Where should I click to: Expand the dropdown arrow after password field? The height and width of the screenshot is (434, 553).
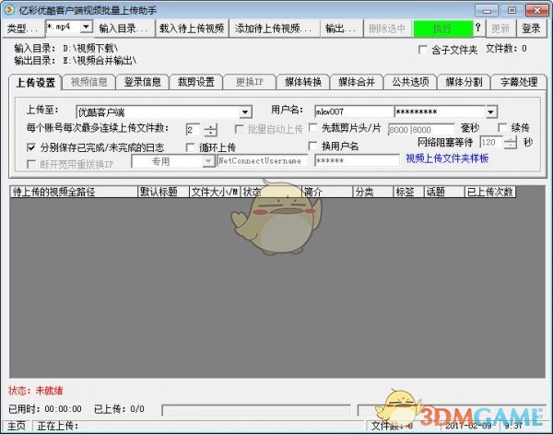[491, 112]
